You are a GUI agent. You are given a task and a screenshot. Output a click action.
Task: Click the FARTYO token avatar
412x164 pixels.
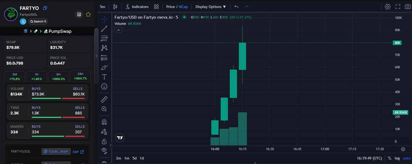click(11, 14)
